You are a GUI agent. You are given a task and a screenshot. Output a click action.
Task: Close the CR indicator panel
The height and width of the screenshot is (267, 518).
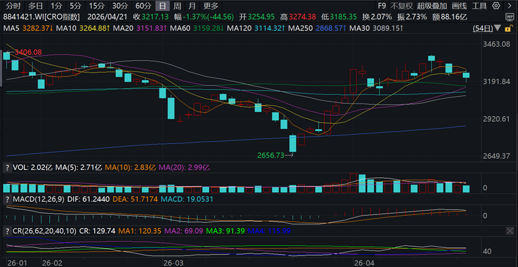pyautogui.click(x=509, y=231)
